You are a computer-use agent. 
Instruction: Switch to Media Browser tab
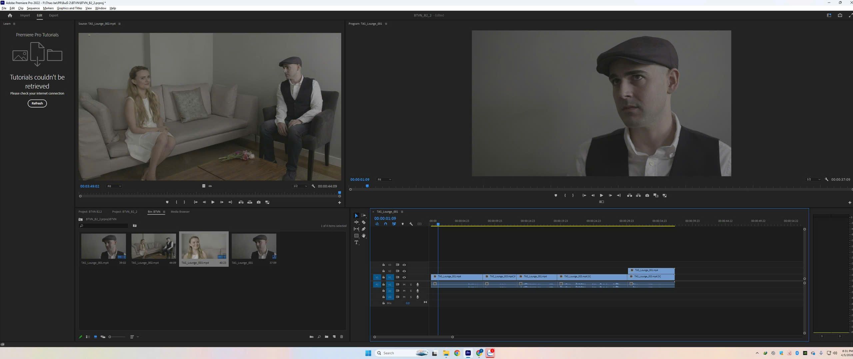[x=180, y=212]
